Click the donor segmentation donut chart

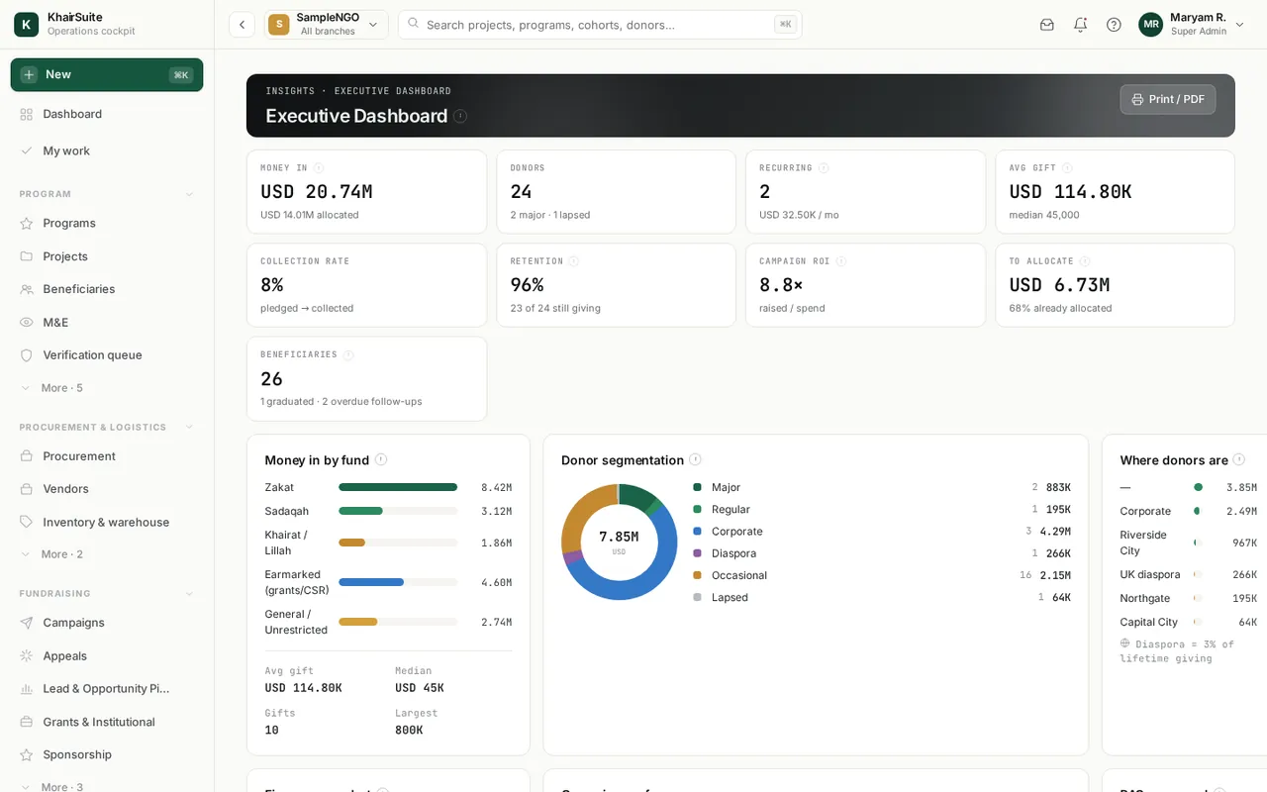(619, 542)
